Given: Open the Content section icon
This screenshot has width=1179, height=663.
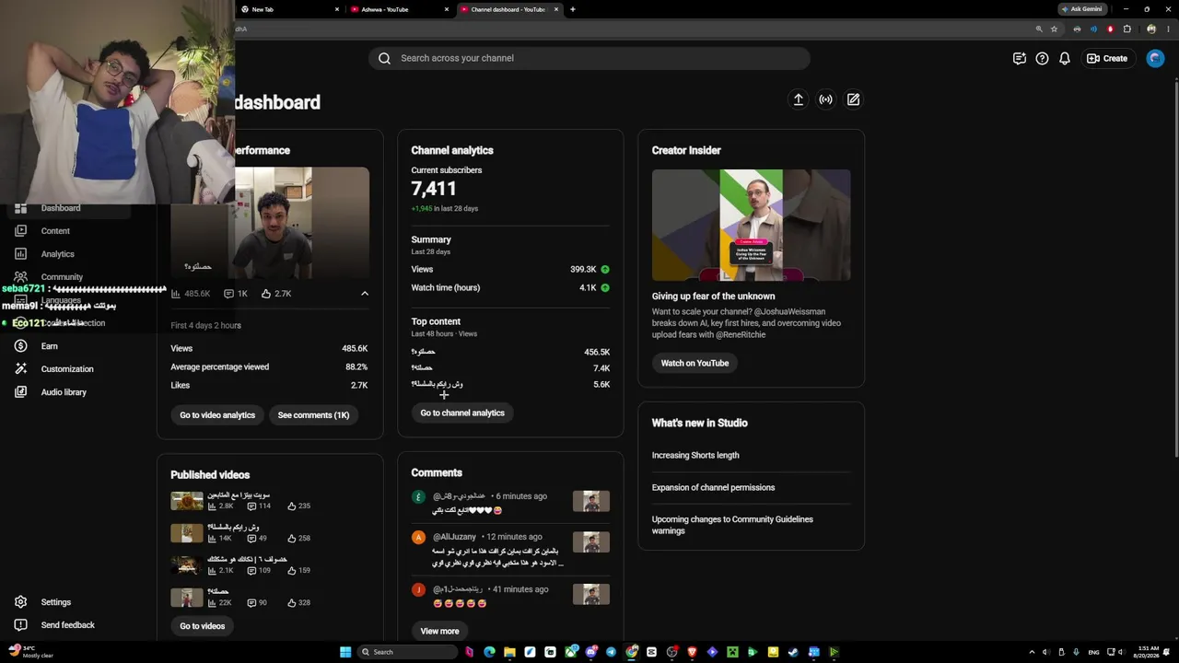Looking at the screenshot, I should pos(20,230).
